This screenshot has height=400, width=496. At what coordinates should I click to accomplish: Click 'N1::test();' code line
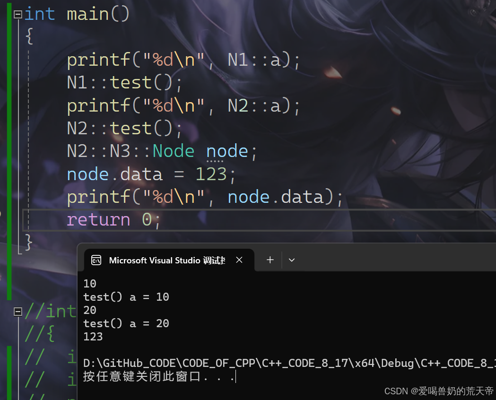(125, 83)
